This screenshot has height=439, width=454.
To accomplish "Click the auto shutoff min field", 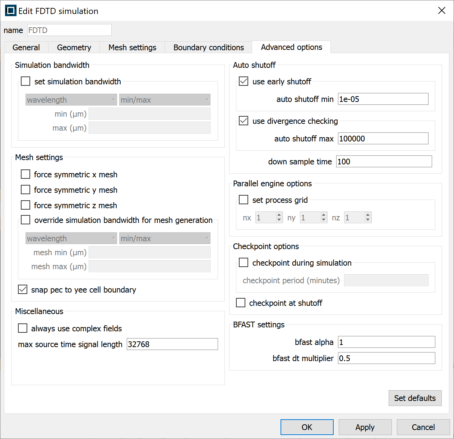I will [383, 99].
